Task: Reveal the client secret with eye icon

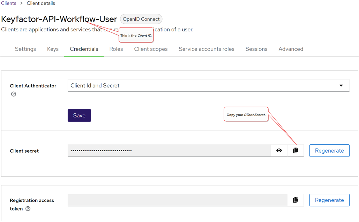Action: click(279, 151)
